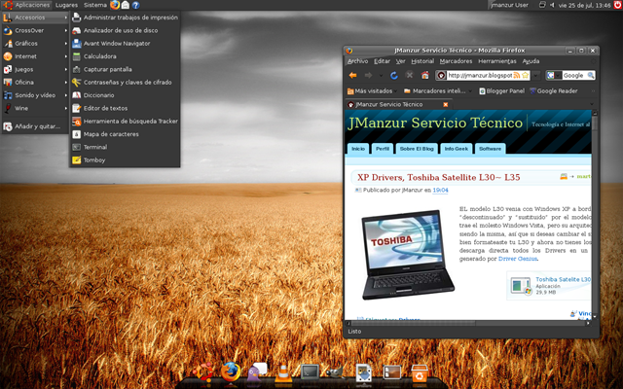
Task: Expand the Juegos submenu
Action: 35,69
